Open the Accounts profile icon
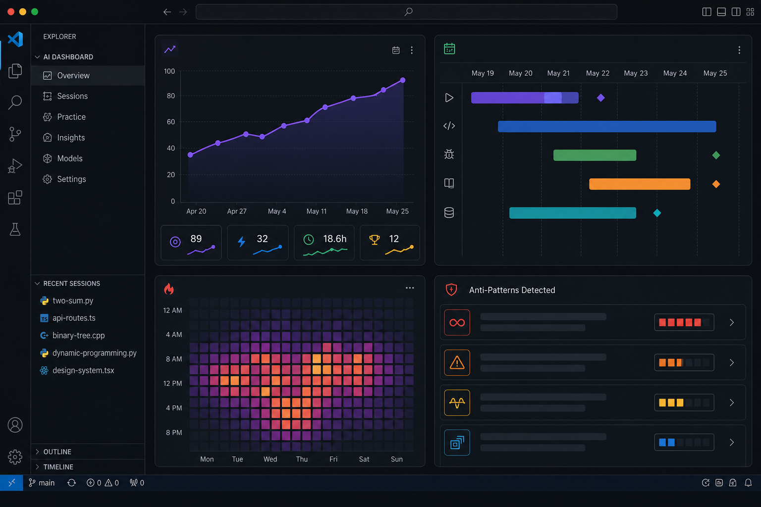Image resolution: width=761 pixels, height=507 pixels. (15, 425)
